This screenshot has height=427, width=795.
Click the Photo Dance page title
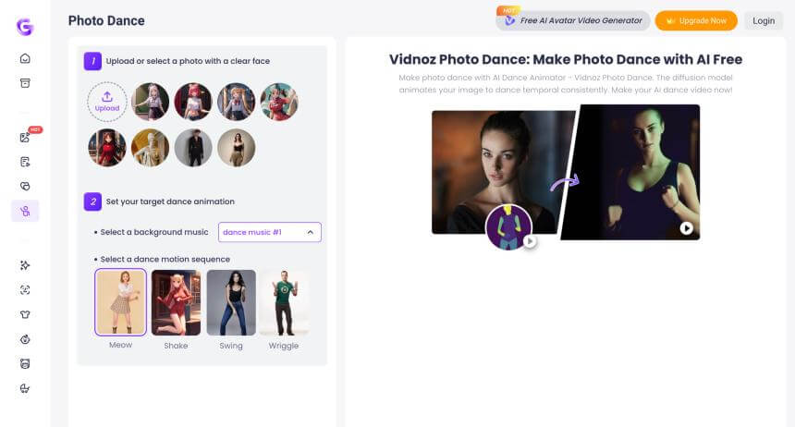[106, 20]
